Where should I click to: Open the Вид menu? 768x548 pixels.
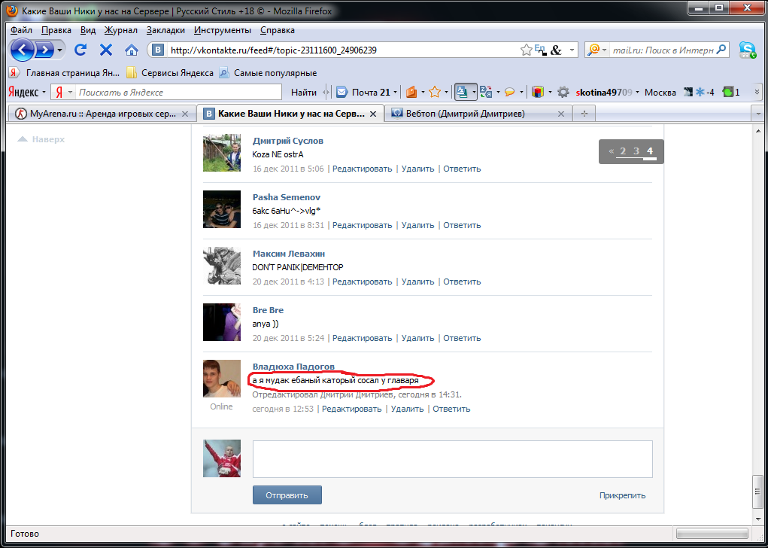88,30
